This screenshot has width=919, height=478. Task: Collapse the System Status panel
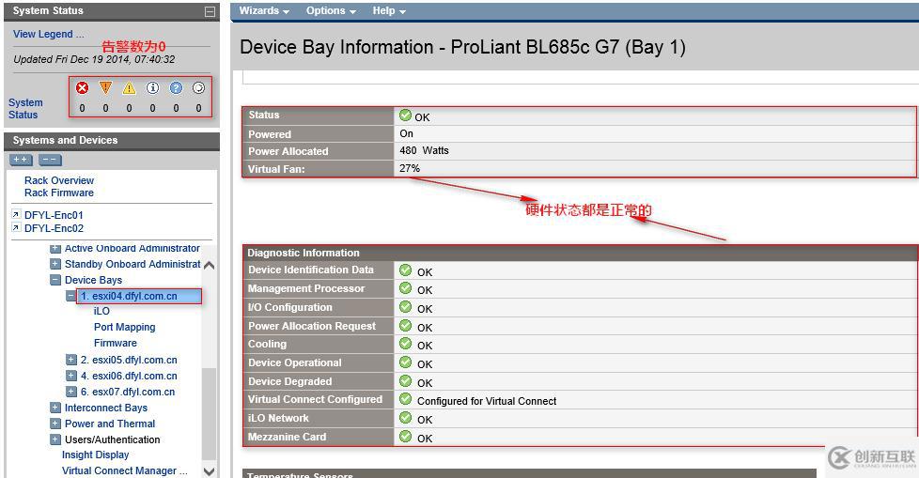(x=210, y=11)
